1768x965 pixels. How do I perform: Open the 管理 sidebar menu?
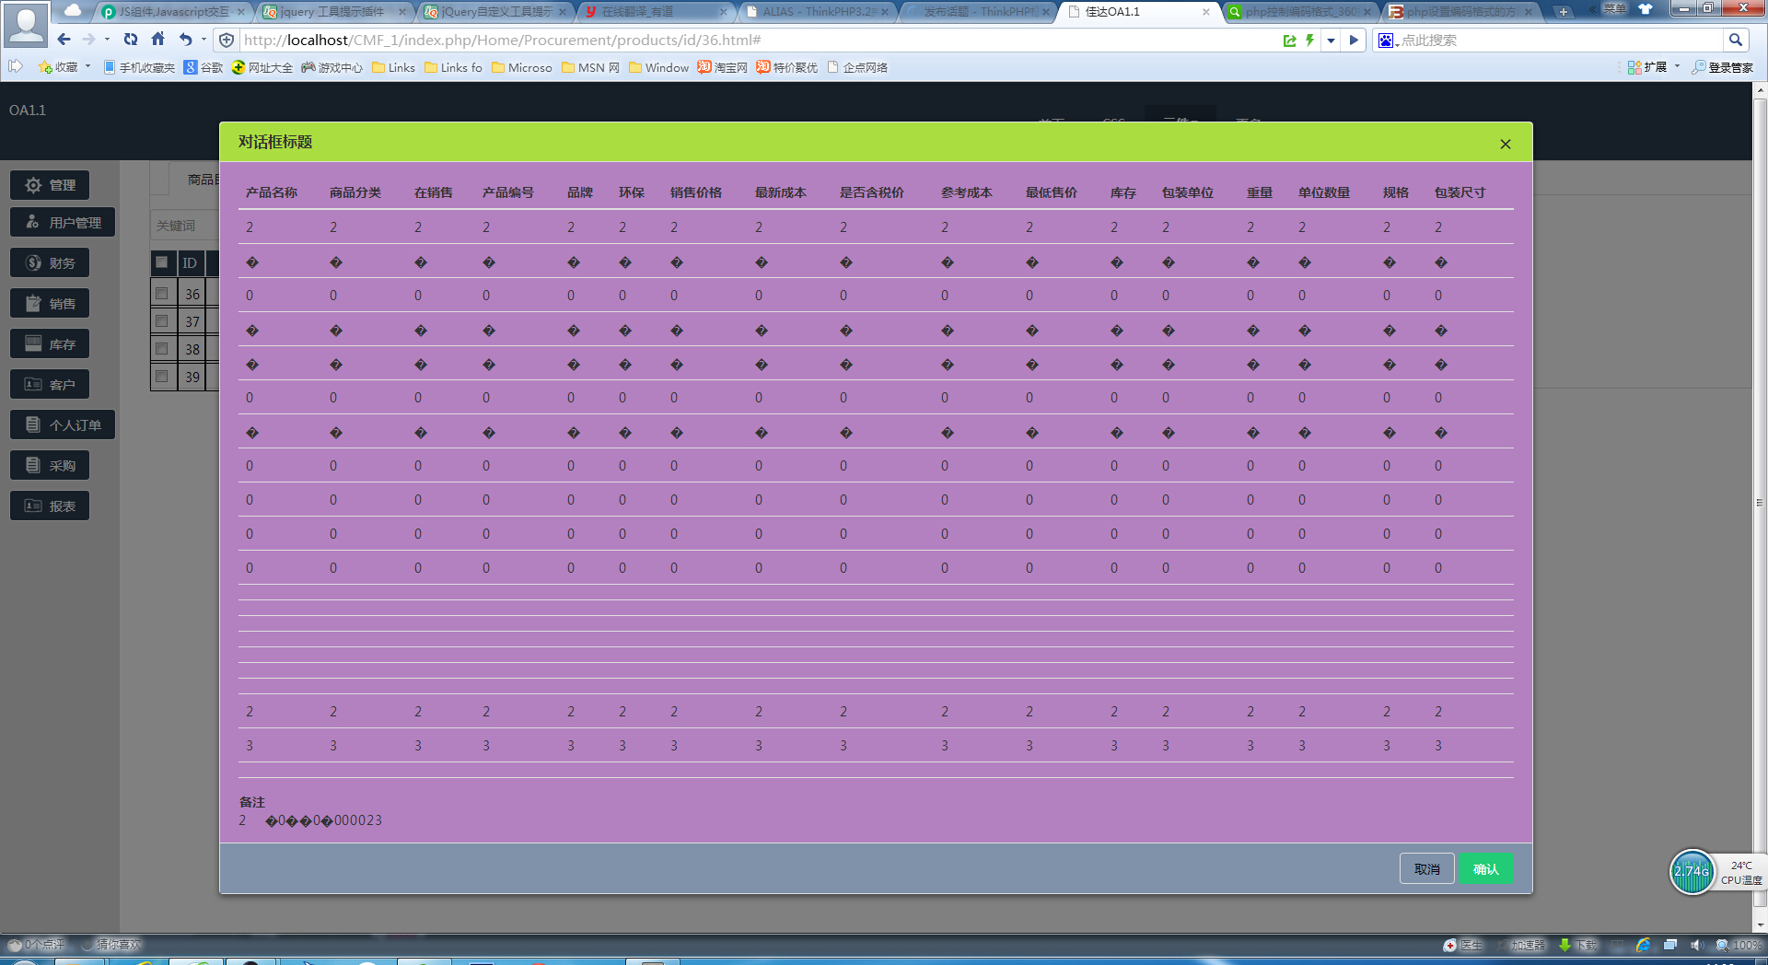(50, 185)
